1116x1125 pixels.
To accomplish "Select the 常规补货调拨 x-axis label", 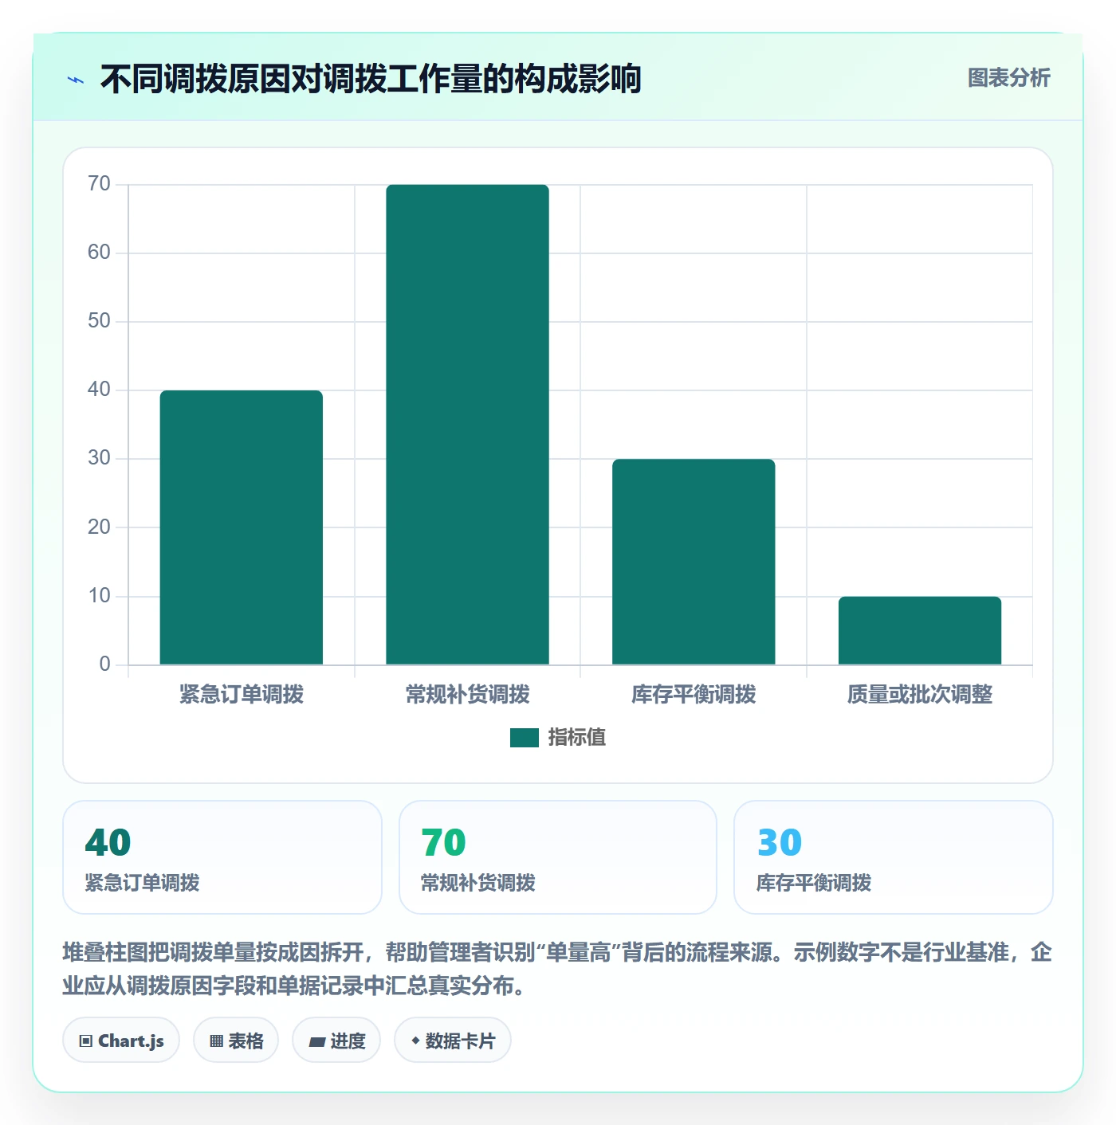I will (467, 695).
